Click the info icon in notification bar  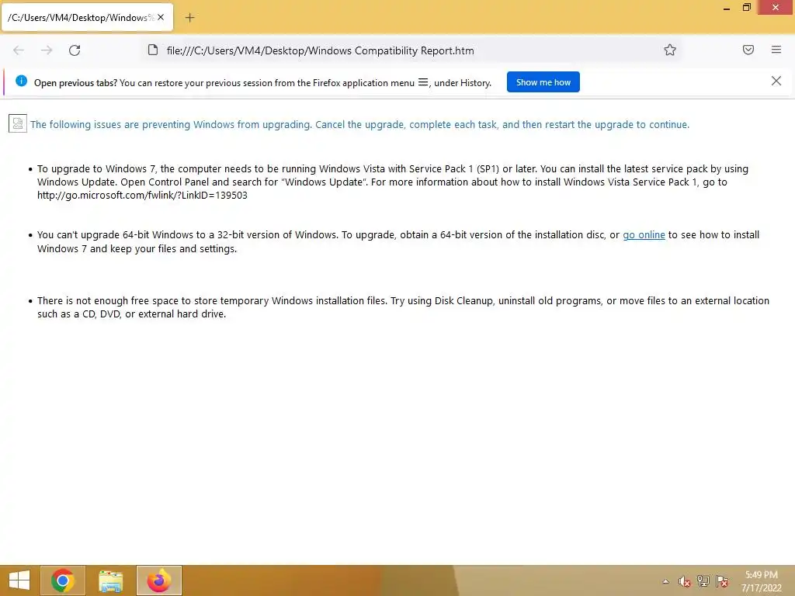coord(21,81)
